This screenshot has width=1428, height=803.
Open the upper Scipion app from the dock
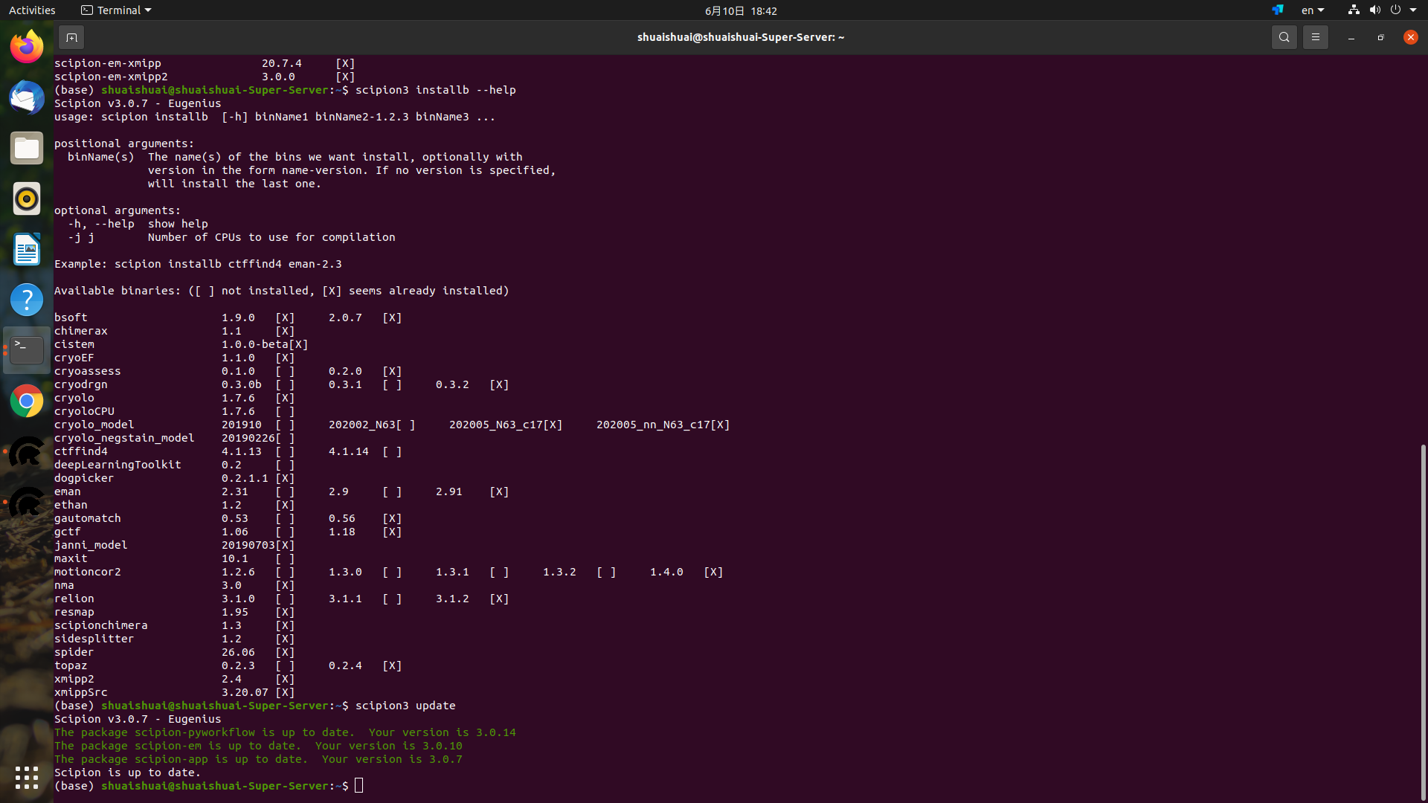coord(27,451)
